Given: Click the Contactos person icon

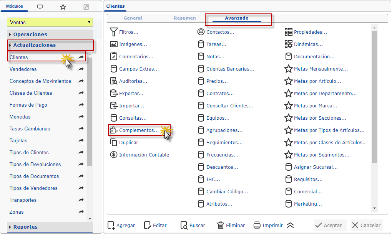Looking at the screenshot, I should 201,32.
